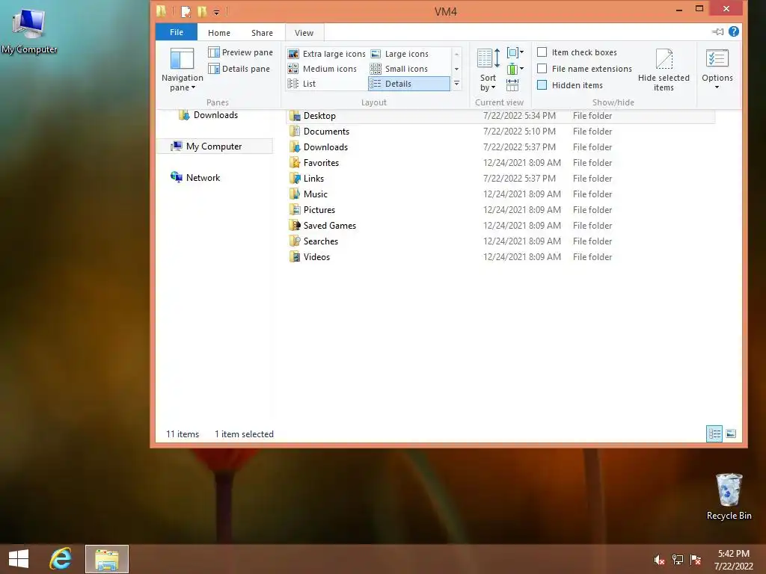The width and height of the screenshot is (766, 574).
Task: Enable Item check boxes
Action: pos(542,52)
